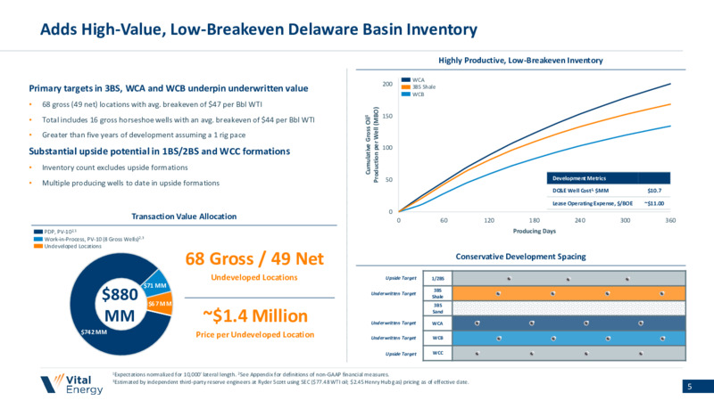This screenshot has height=401, width=714.
Task: Click 'Multiple producing wells to date' bullet
Action: [x=130, y=184]
